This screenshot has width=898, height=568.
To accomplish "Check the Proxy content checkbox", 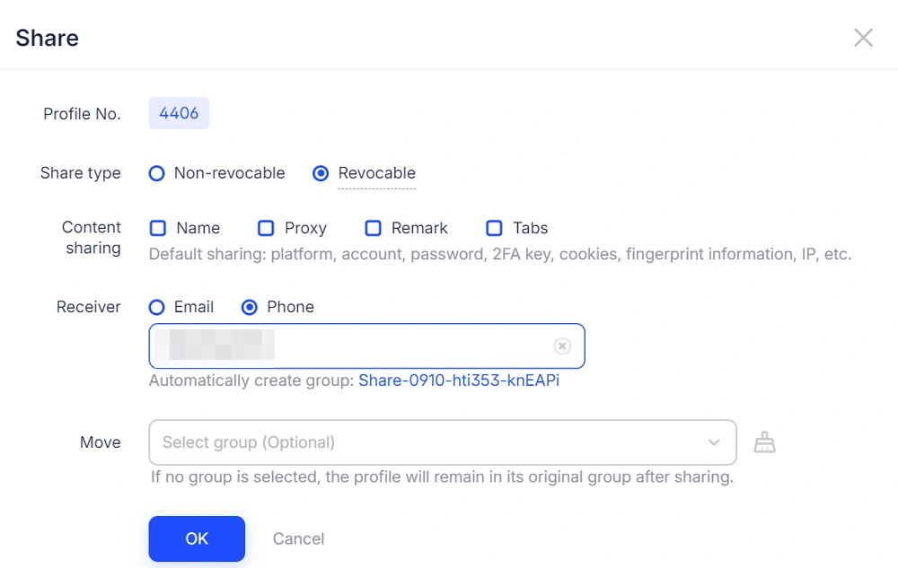I will click(x=266, y=228).
